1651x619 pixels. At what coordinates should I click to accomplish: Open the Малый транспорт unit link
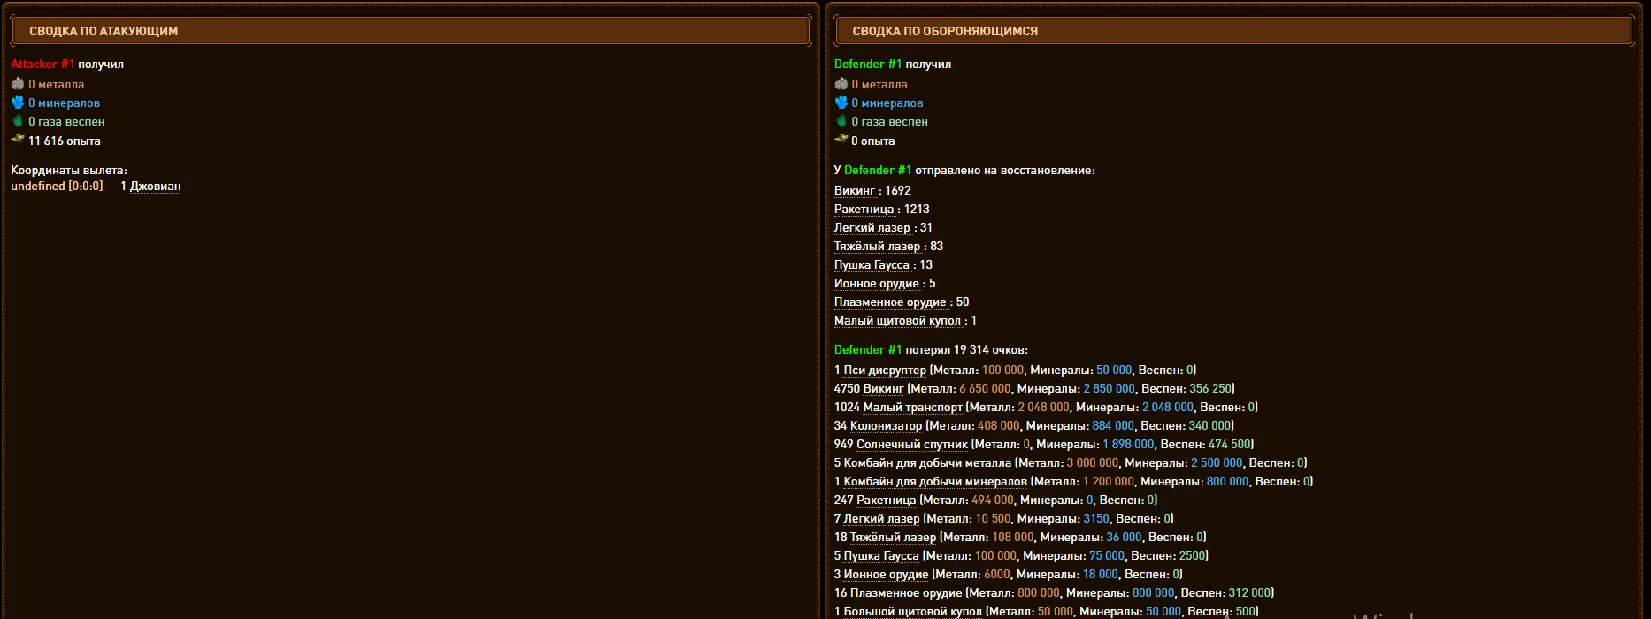tap(912, 408)
